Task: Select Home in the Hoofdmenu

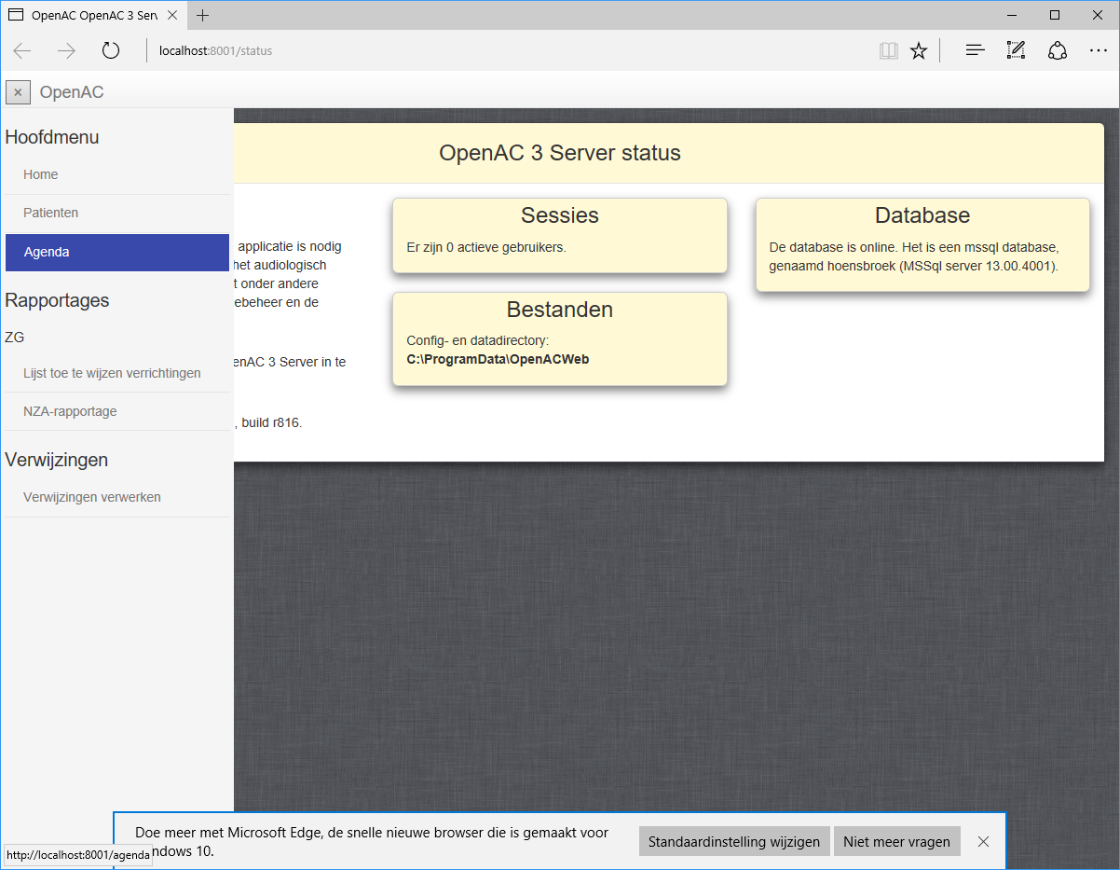Action: click(x=41, y=174)
